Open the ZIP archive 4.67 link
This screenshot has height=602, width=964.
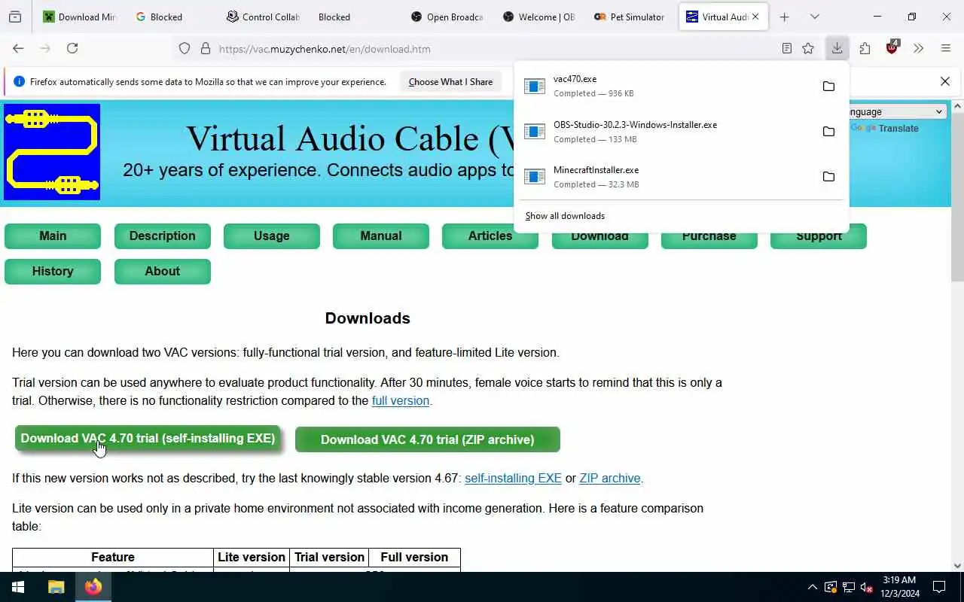coord(610,478)
